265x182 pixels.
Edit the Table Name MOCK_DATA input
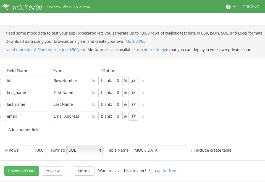pyautogui.click(x=159, y=150)
